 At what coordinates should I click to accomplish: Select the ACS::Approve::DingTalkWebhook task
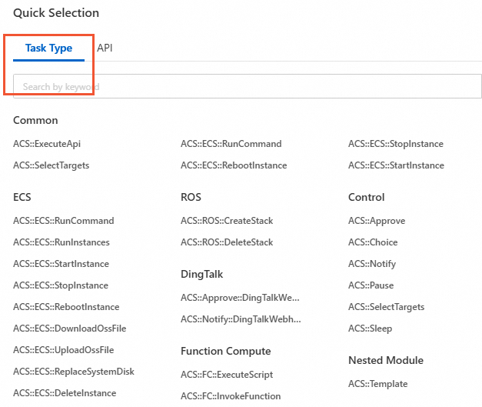coord(240,298)
